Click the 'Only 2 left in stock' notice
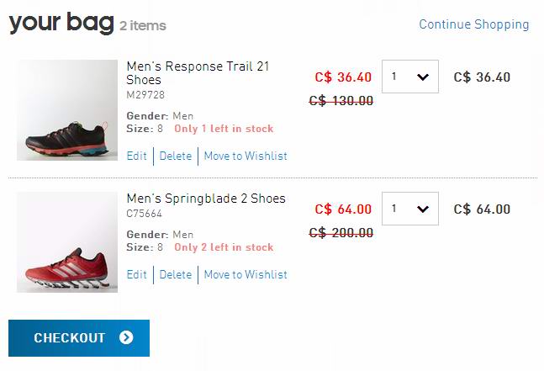The image size is (544, 371). [224, 247]
